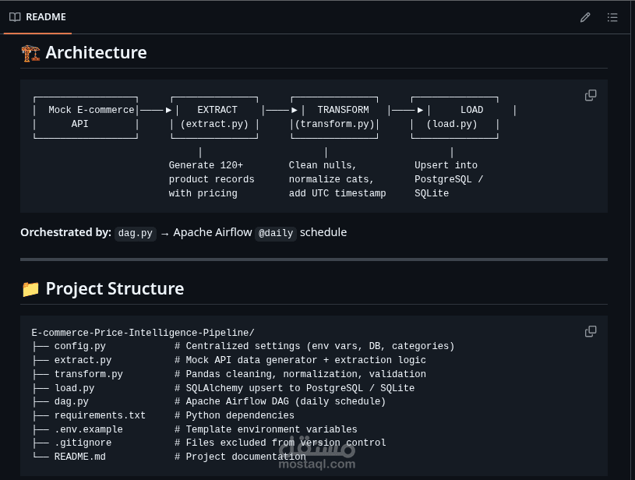The height and width of the screenshot is (480, 635).
Task: Click the dag.py inline code label
Action: click(x=136, y=233)
